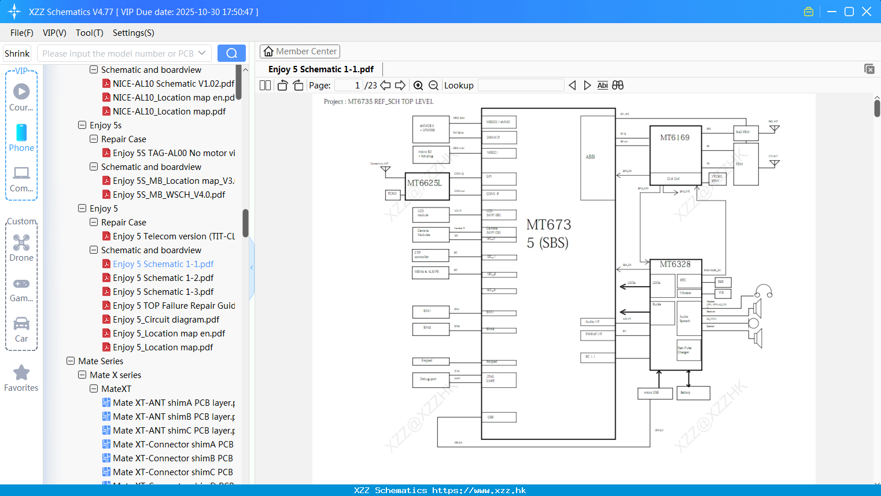Open binoculars search icon
The width and height of the screenshot is (881, 496).
click(x=618, y=86)
